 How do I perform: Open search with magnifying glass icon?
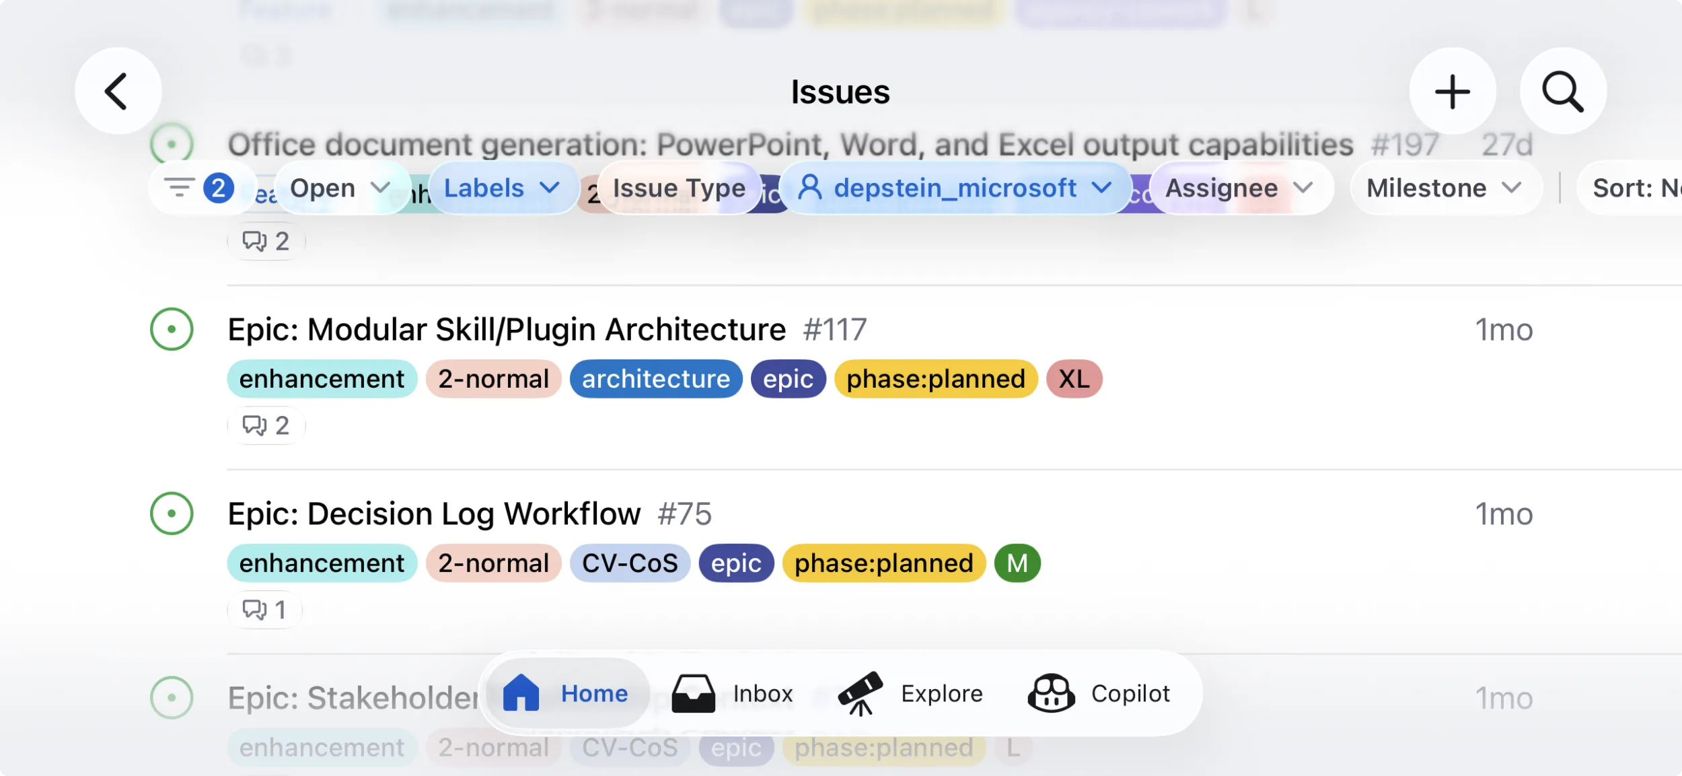point(1562,91)
